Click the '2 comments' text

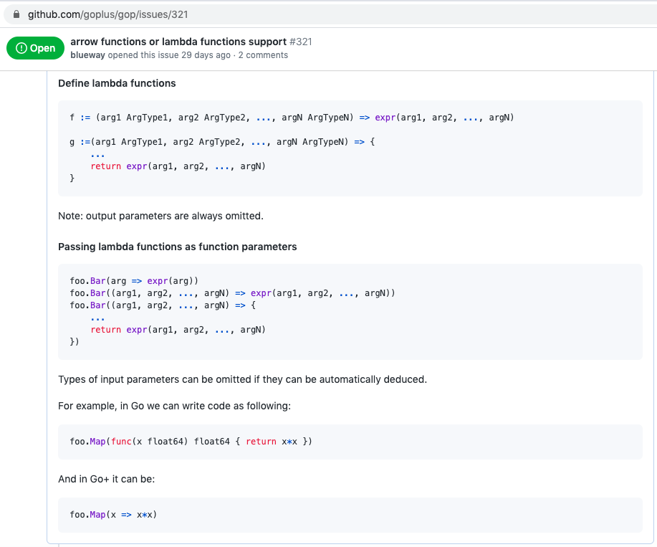tap(263, 55)
